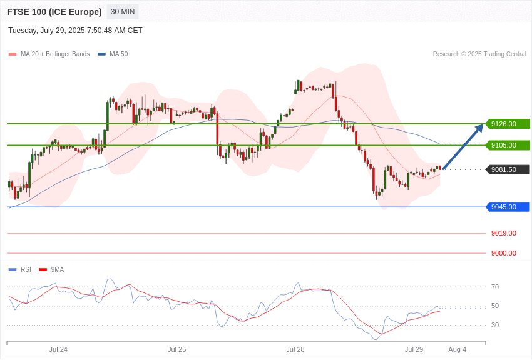Expand the FTSE 100 instrument picker
532x360 pixels.
coord(54,12)
